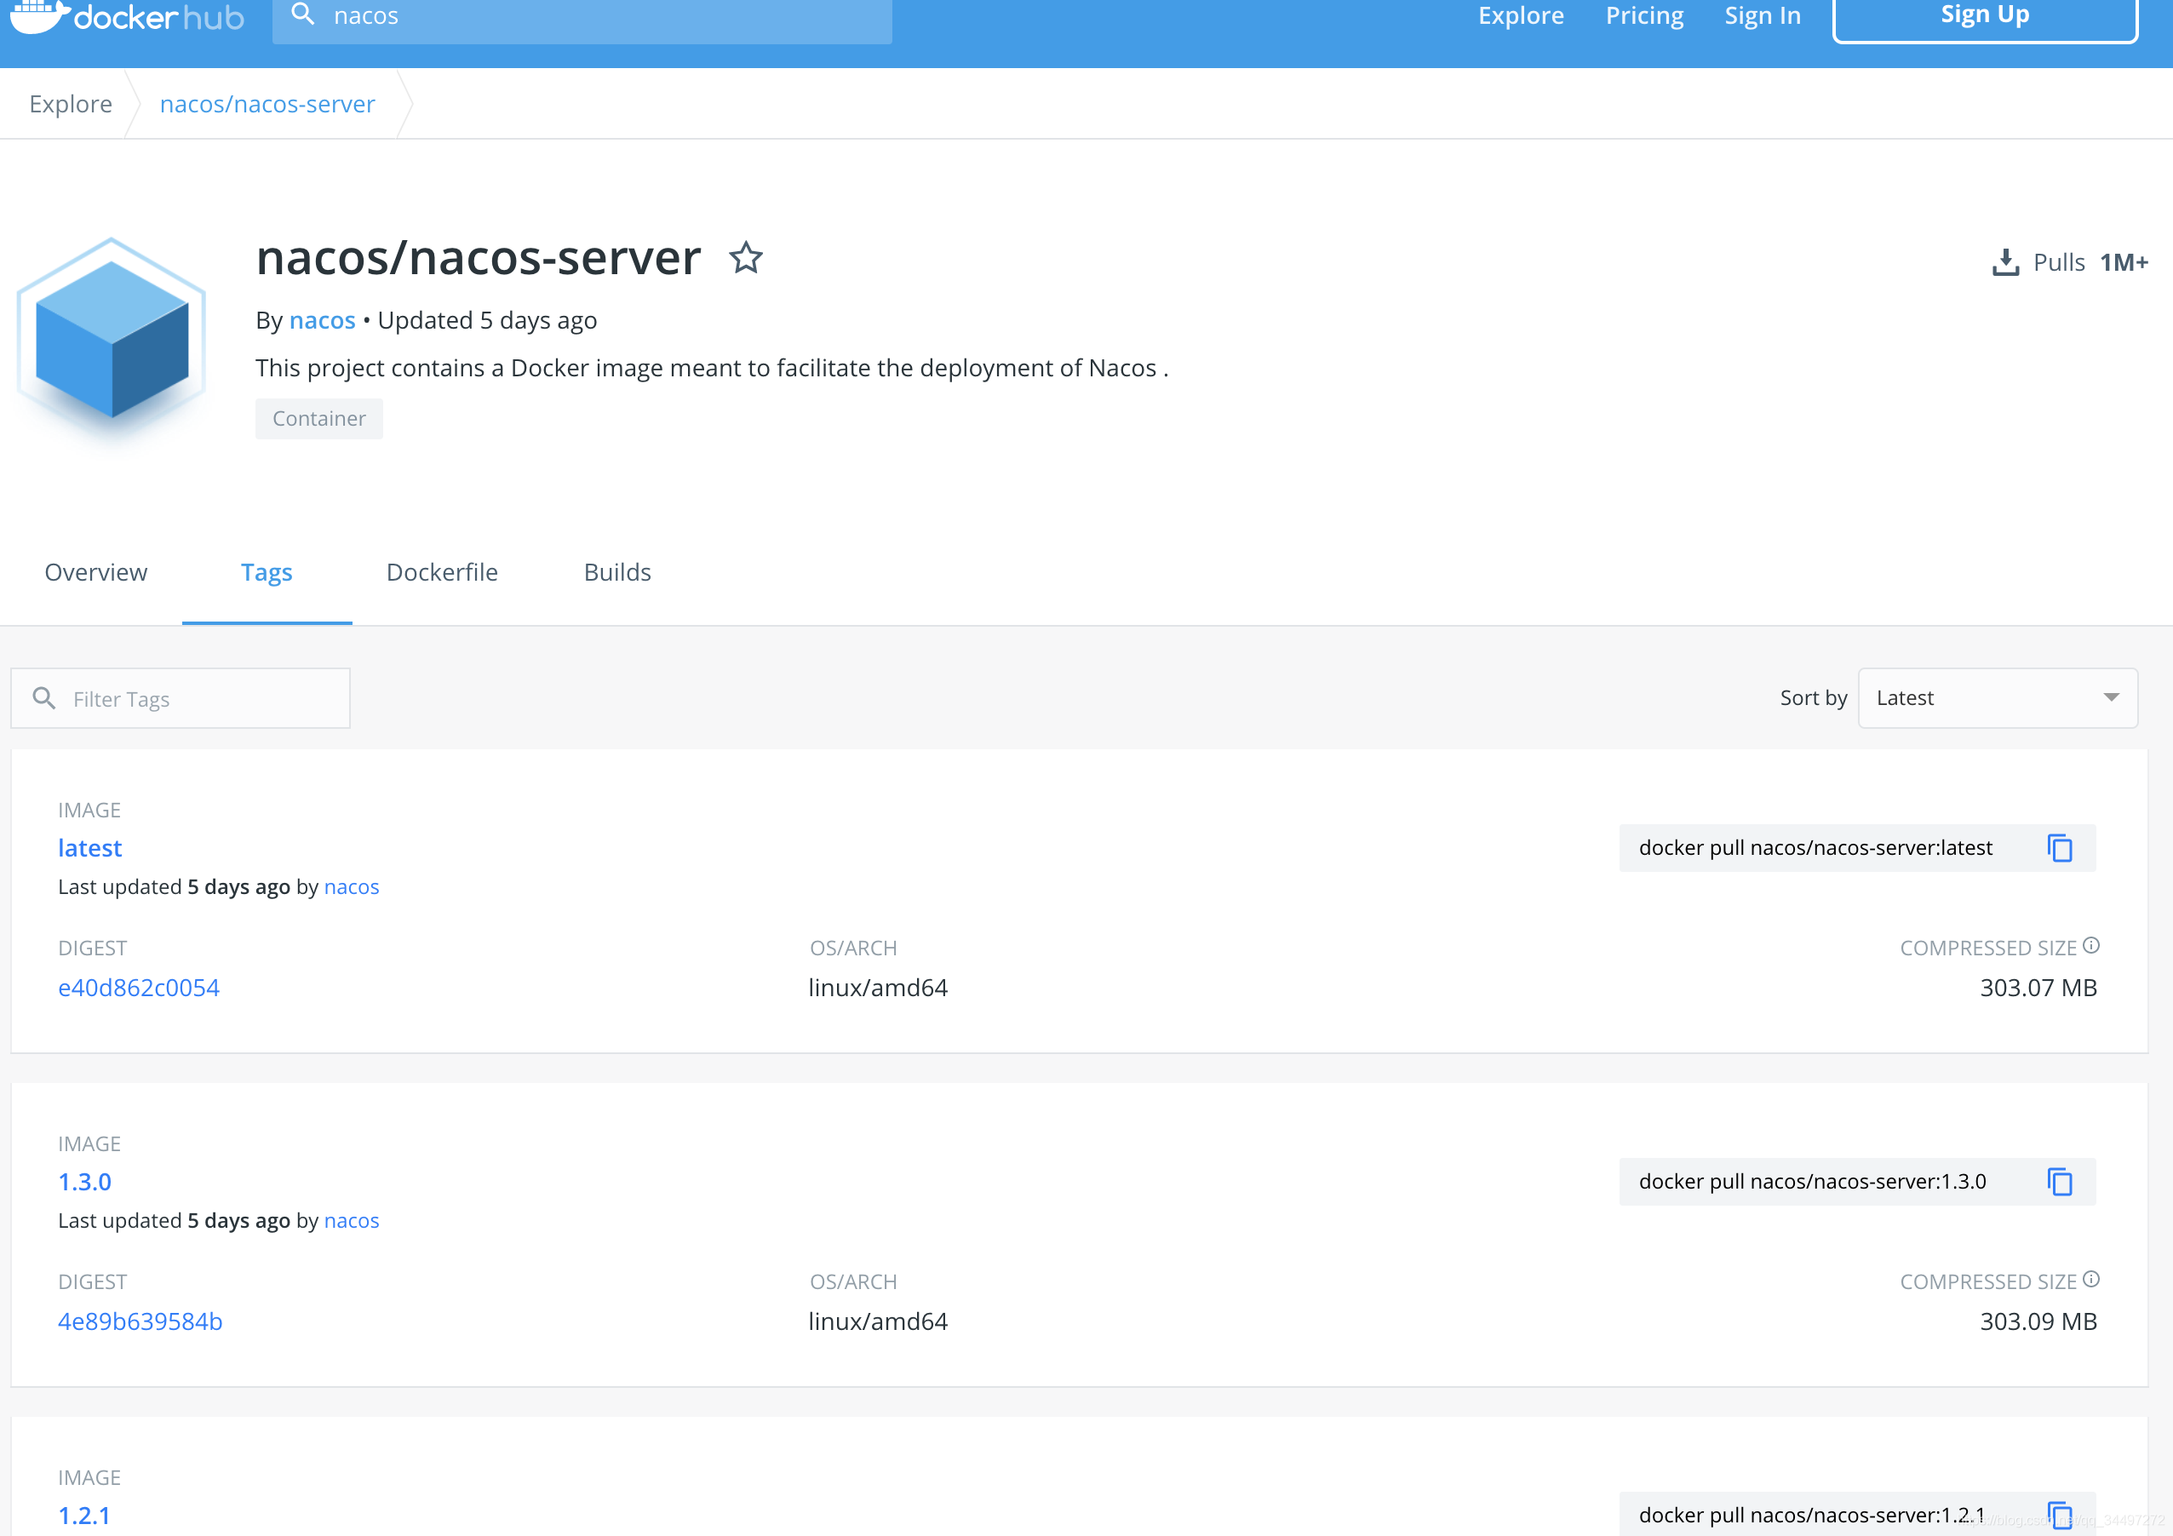Click info icon beside latest compressed size
The height and width of the screenshot is (1536, 2173).
coord(2091,945)
